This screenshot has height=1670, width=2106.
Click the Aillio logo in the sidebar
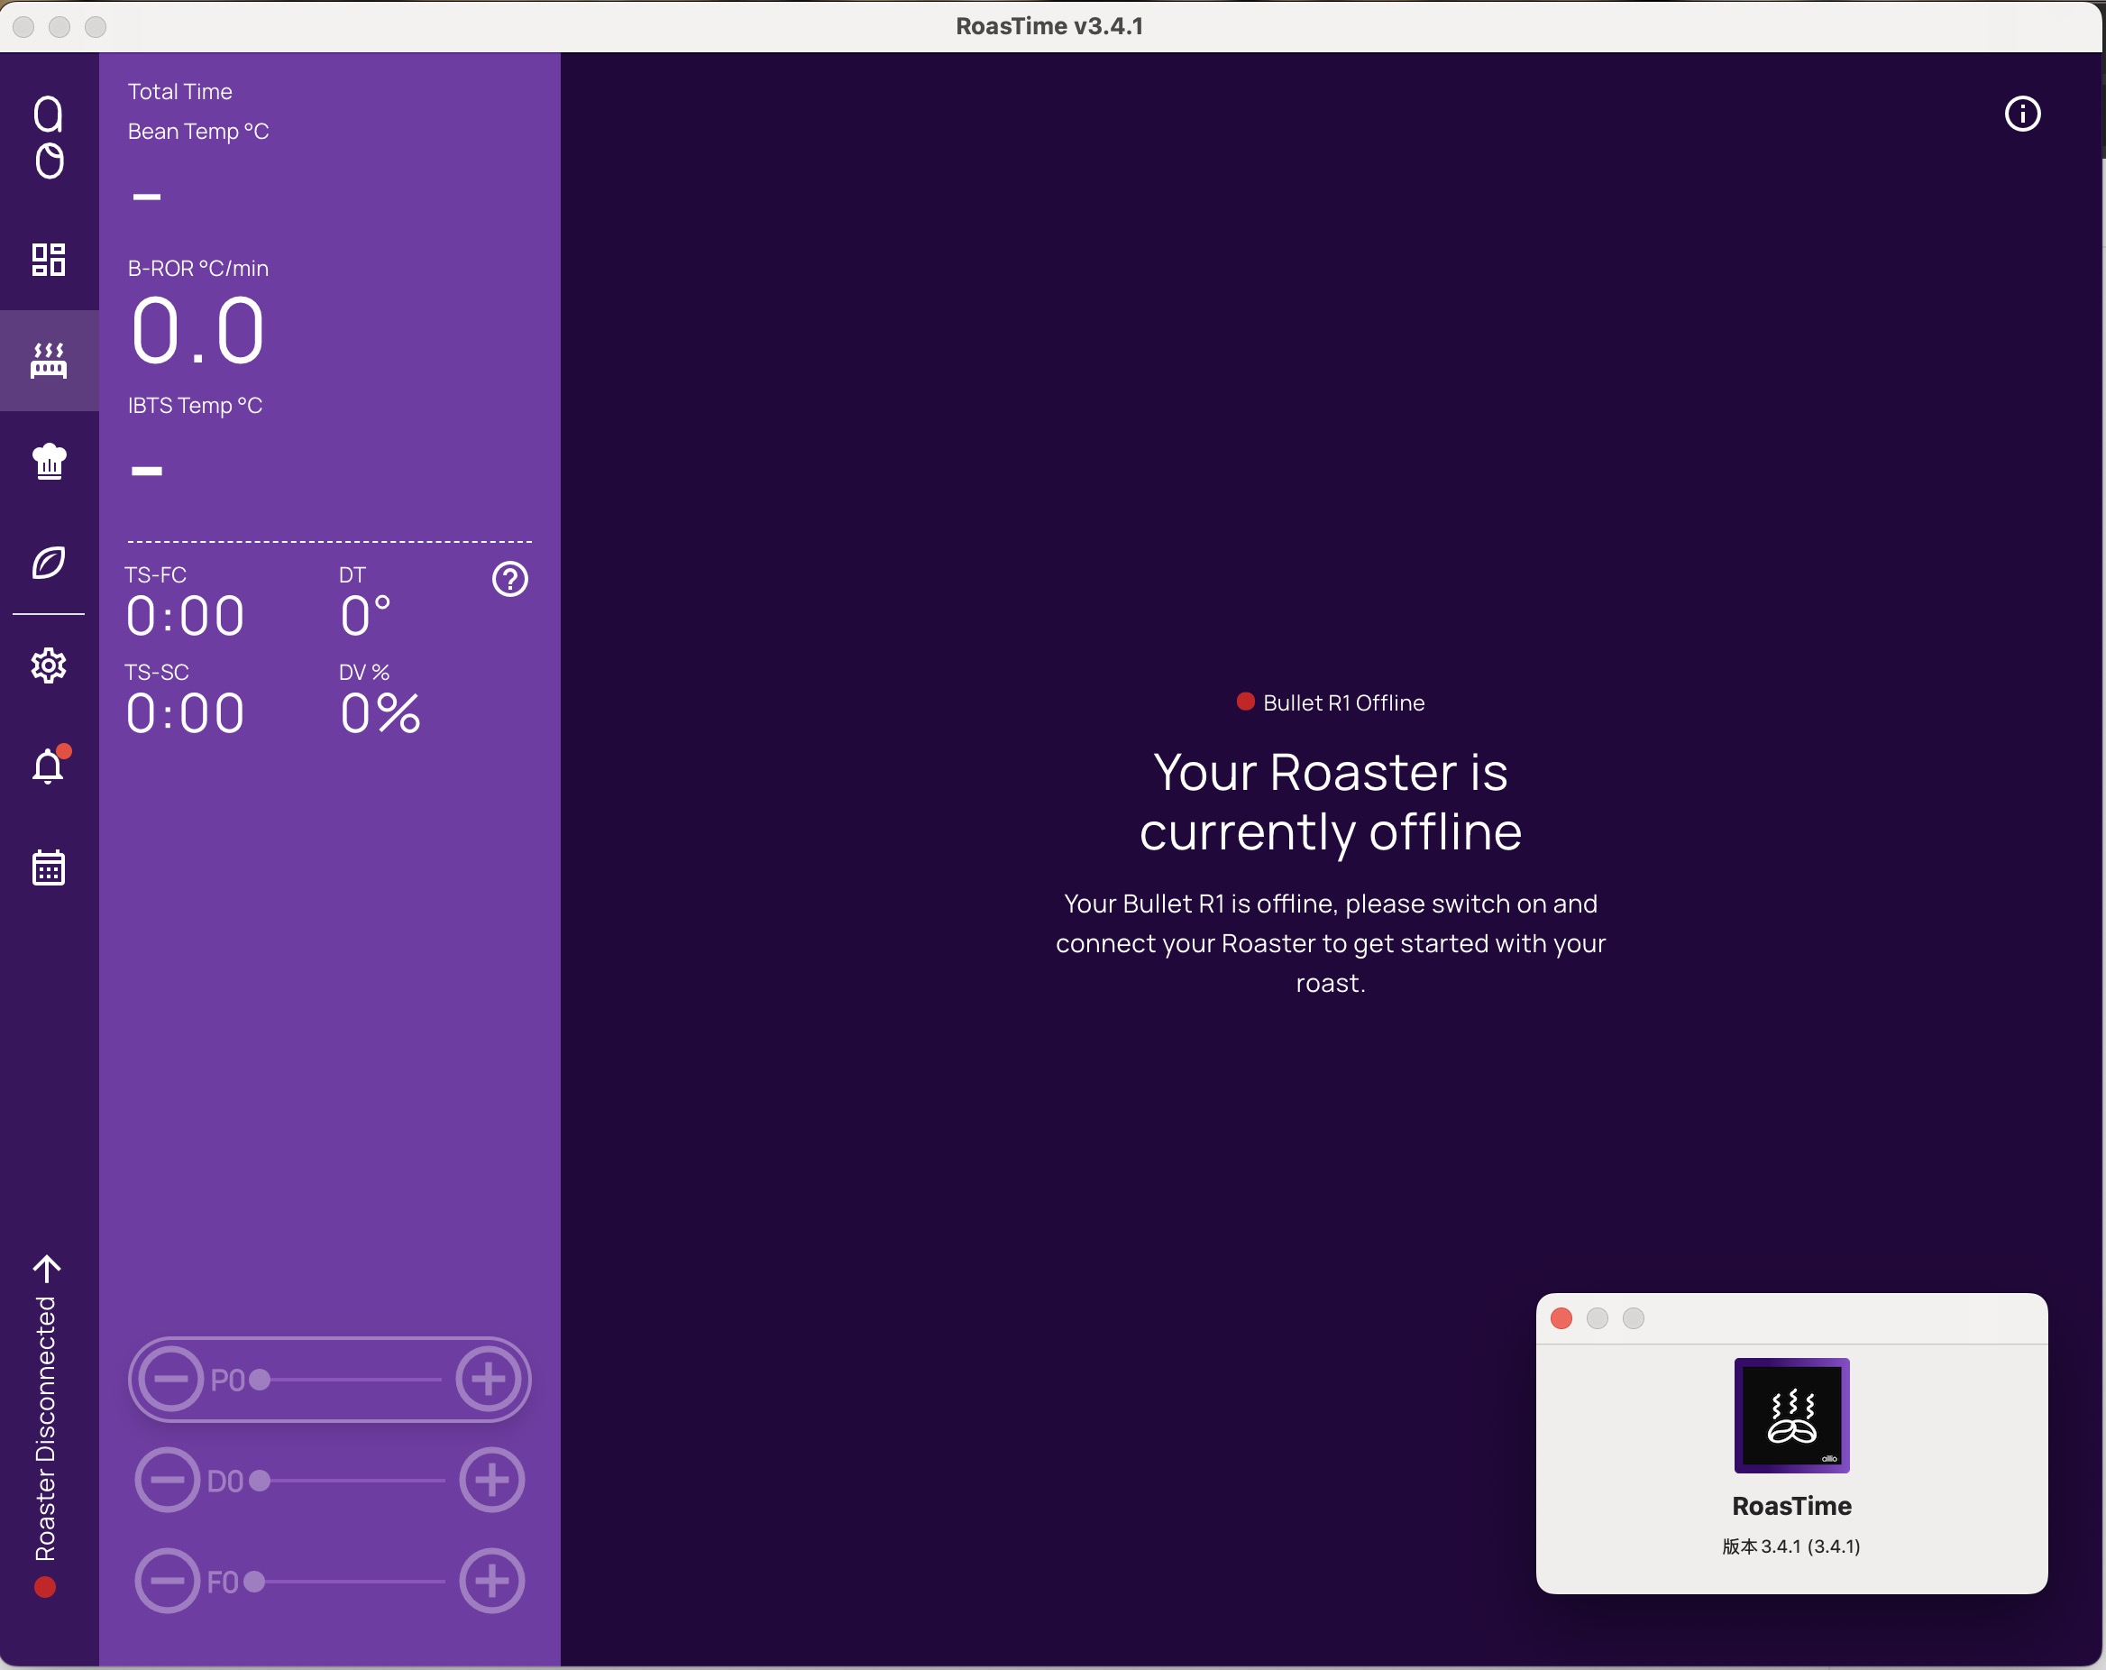coord(48,137)
